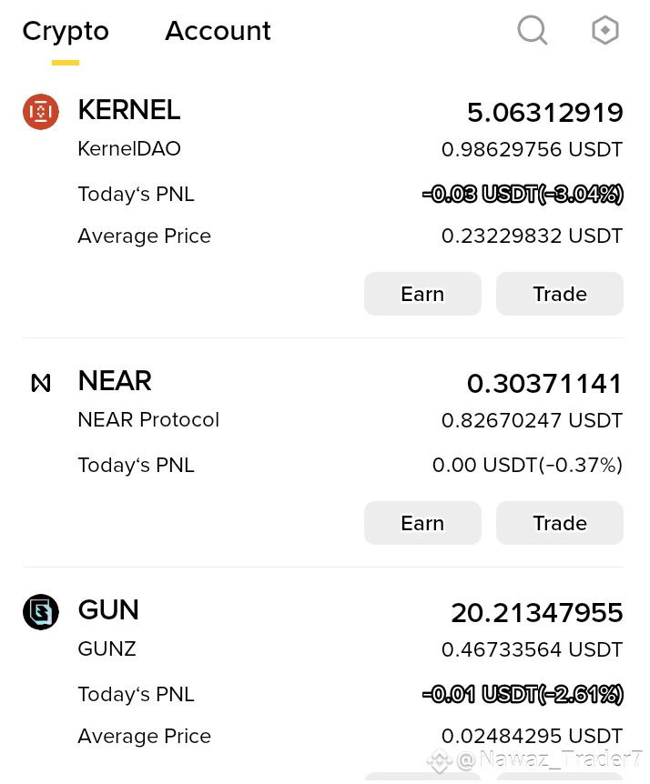Viewport: 650px width, 784px height.
Task: Select the GUNZ subtitle
Action: point(107,648)
